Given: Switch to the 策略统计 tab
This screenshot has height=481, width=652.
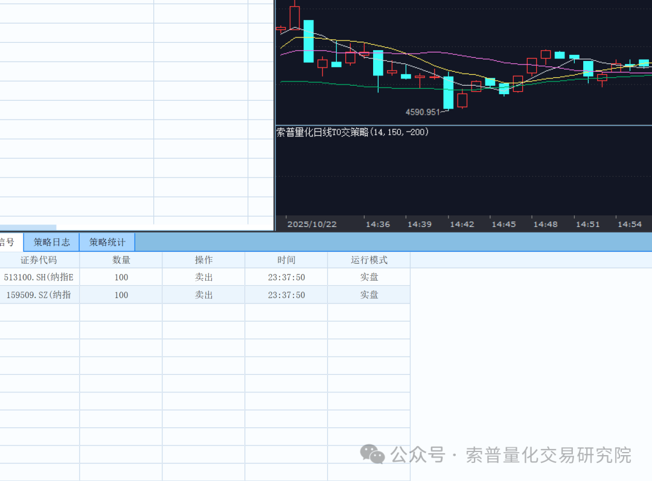Looking at the screenshot, I should 107,242.
